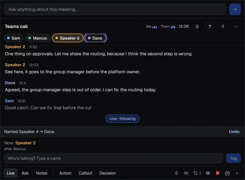This screenshot has height=180, width=245.
Task: Click the Live · following pill
Action: (x=122, y=119)
